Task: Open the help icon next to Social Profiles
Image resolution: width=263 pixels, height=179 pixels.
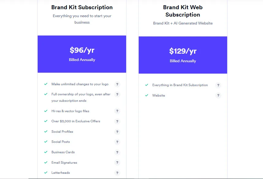Action: 117,132
